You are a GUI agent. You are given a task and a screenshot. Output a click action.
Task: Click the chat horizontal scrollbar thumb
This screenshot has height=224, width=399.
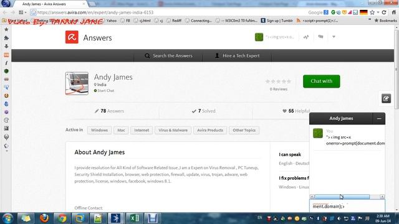pyautogui.click(x=342, y=197)
